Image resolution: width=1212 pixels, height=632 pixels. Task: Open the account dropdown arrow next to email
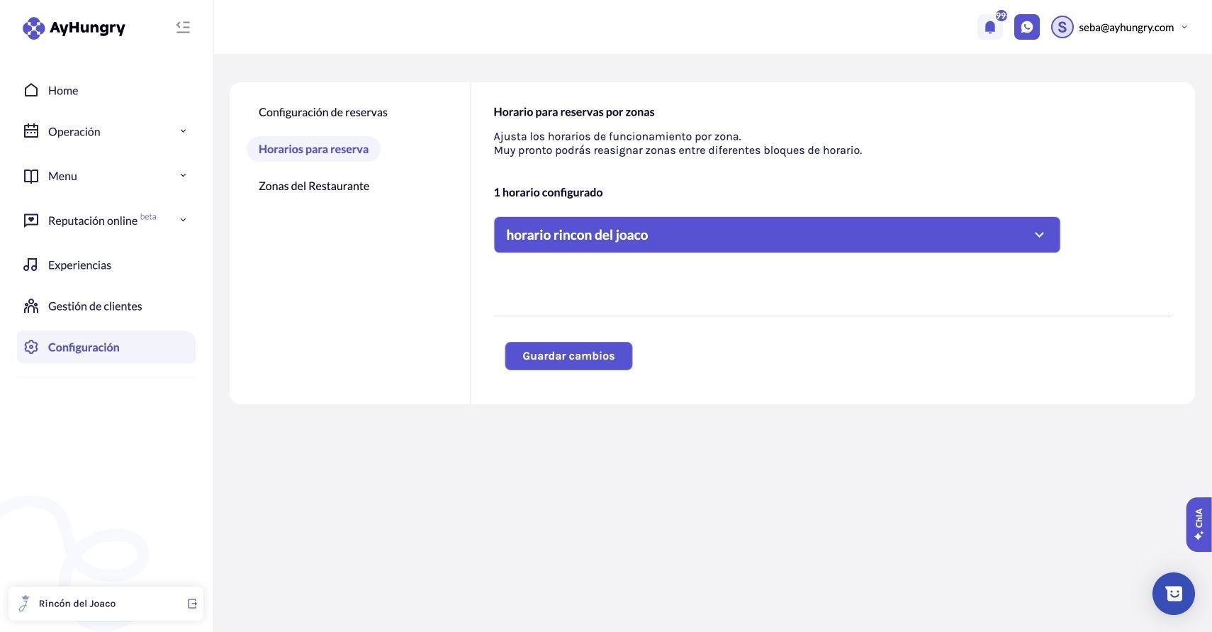pos(1184,27)
